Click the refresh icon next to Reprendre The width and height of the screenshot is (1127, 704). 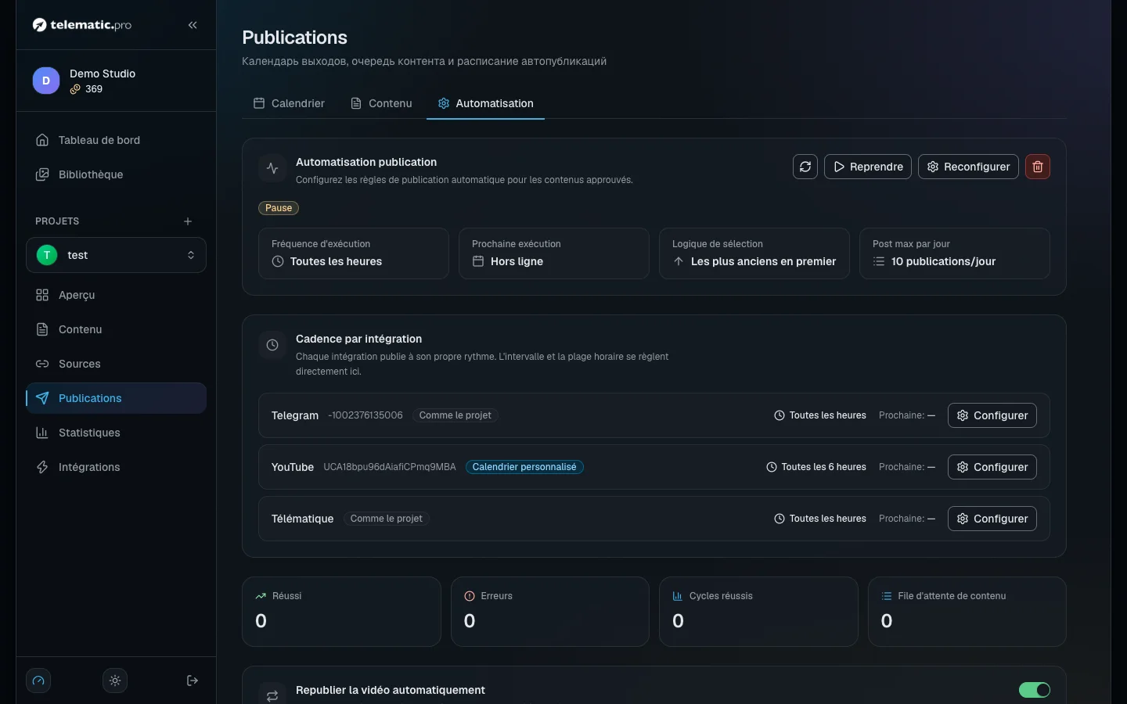(x=805, y=167)
